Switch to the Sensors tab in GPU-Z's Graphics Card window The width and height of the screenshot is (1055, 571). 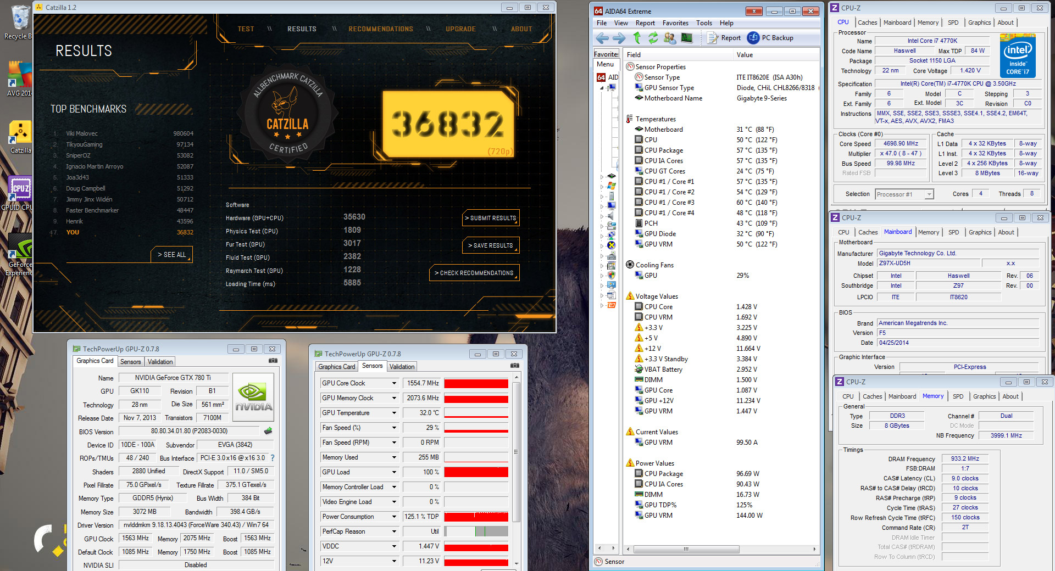131,362
